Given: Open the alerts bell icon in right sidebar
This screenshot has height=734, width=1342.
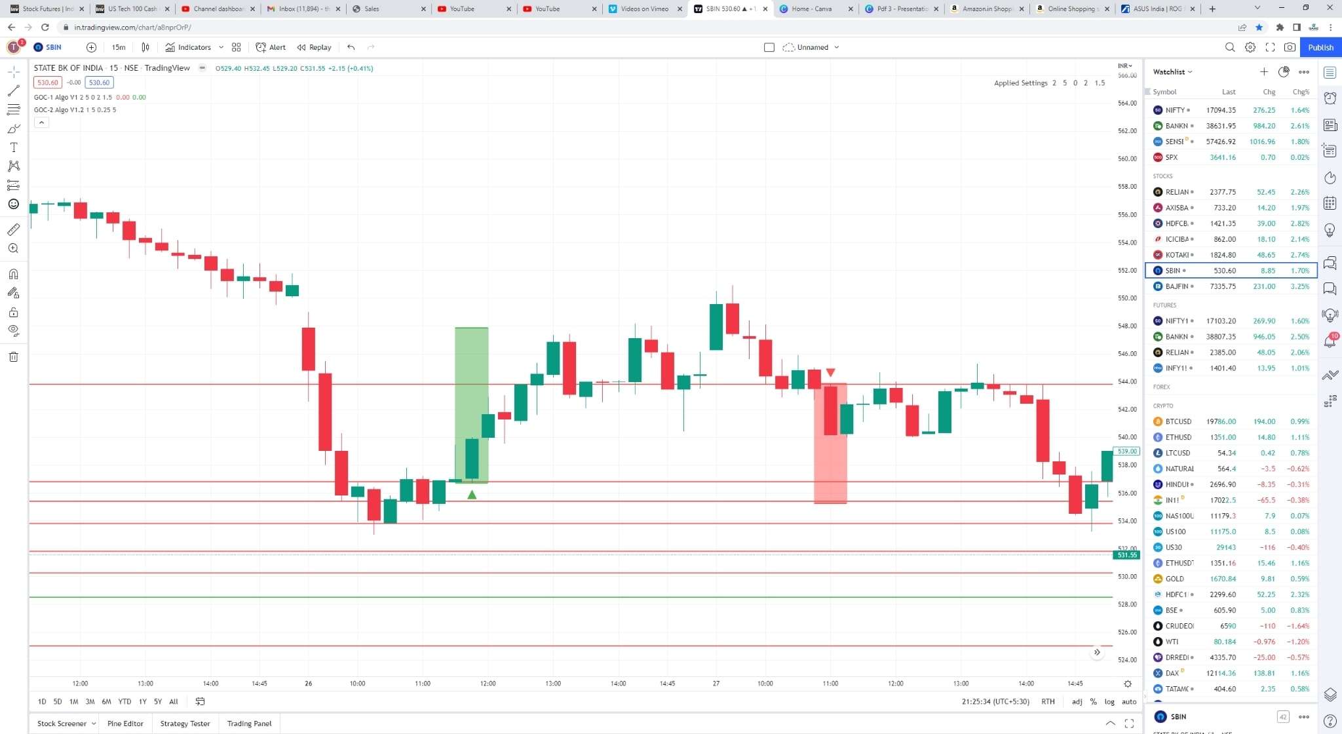Looking at the screenshot, I should 1330,341.
